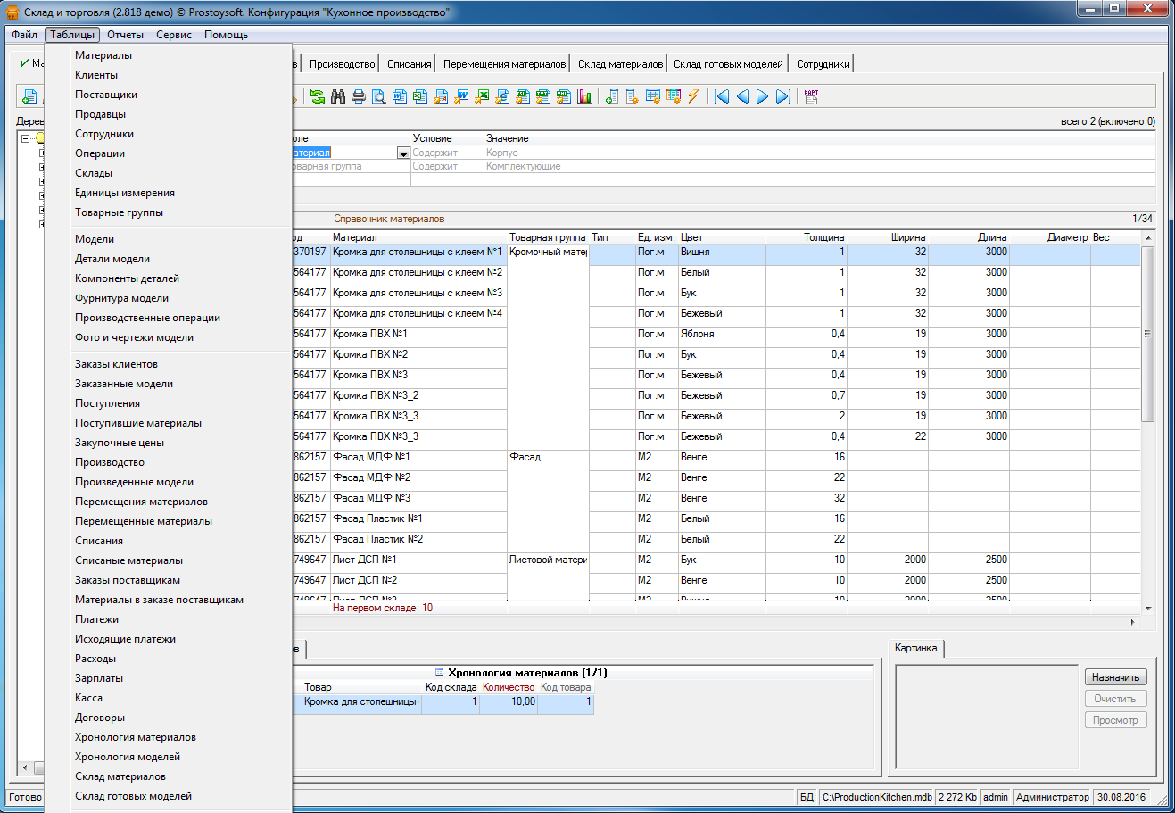Open print preview with the magnifier page icon
This screenshot has height=813, width=1175.
point(379,96)
